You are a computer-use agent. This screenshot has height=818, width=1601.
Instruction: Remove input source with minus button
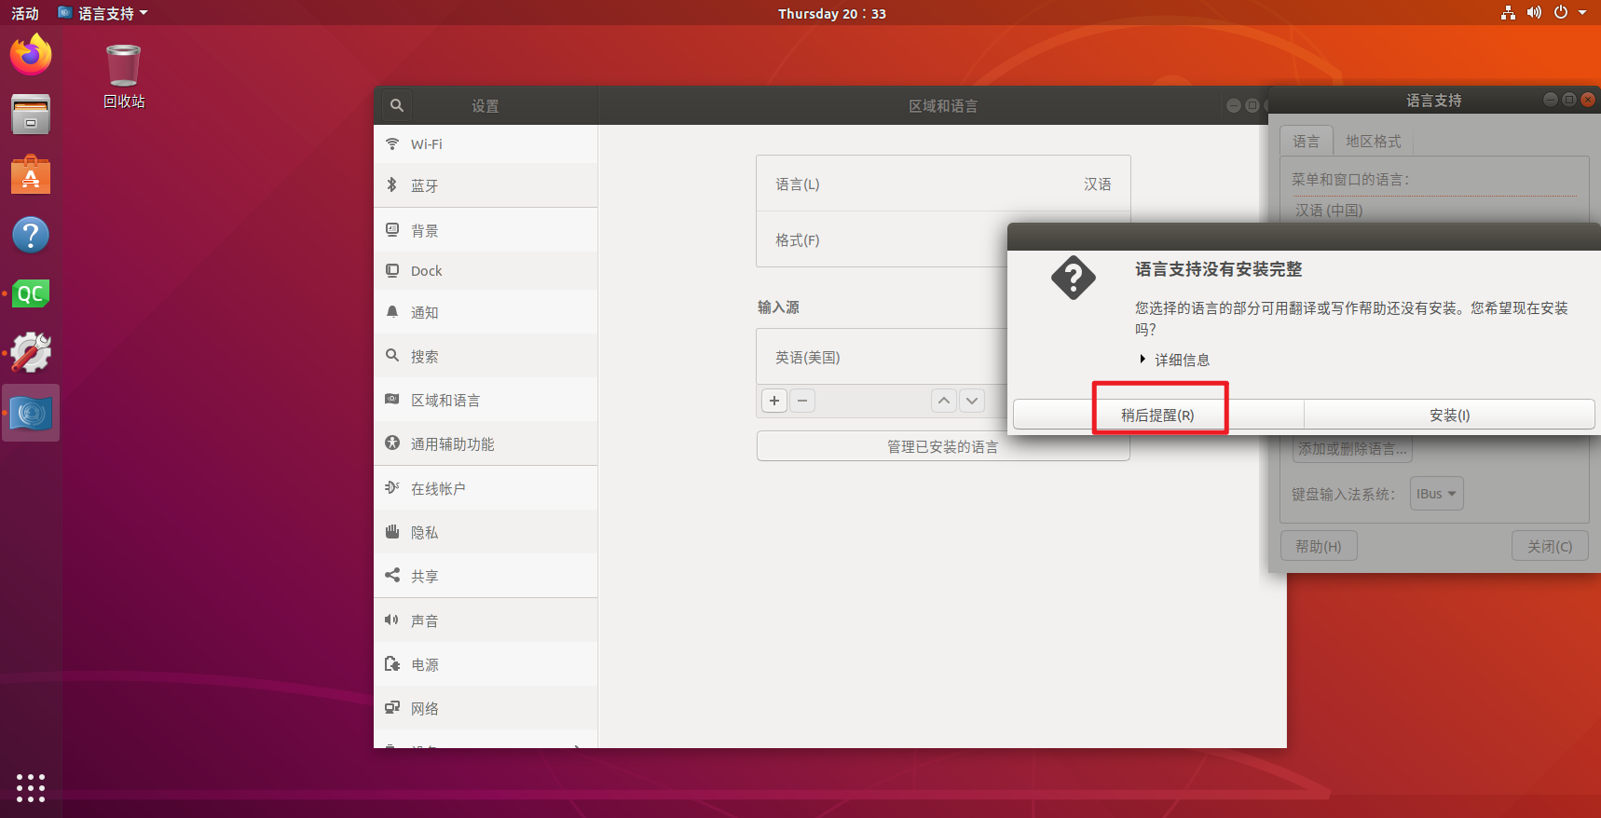[802, 401]
